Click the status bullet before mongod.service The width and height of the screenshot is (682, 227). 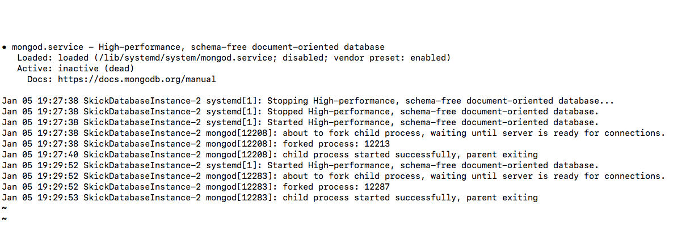[4, 47]
